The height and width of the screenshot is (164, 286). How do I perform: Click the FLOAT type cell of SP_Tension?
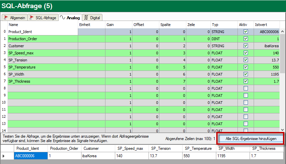224,60
